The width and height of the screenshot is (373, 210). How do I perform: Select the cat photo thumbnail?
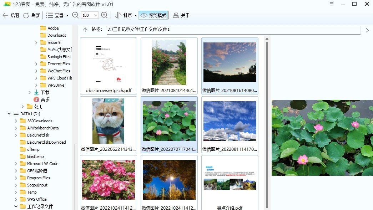point(109,125)
